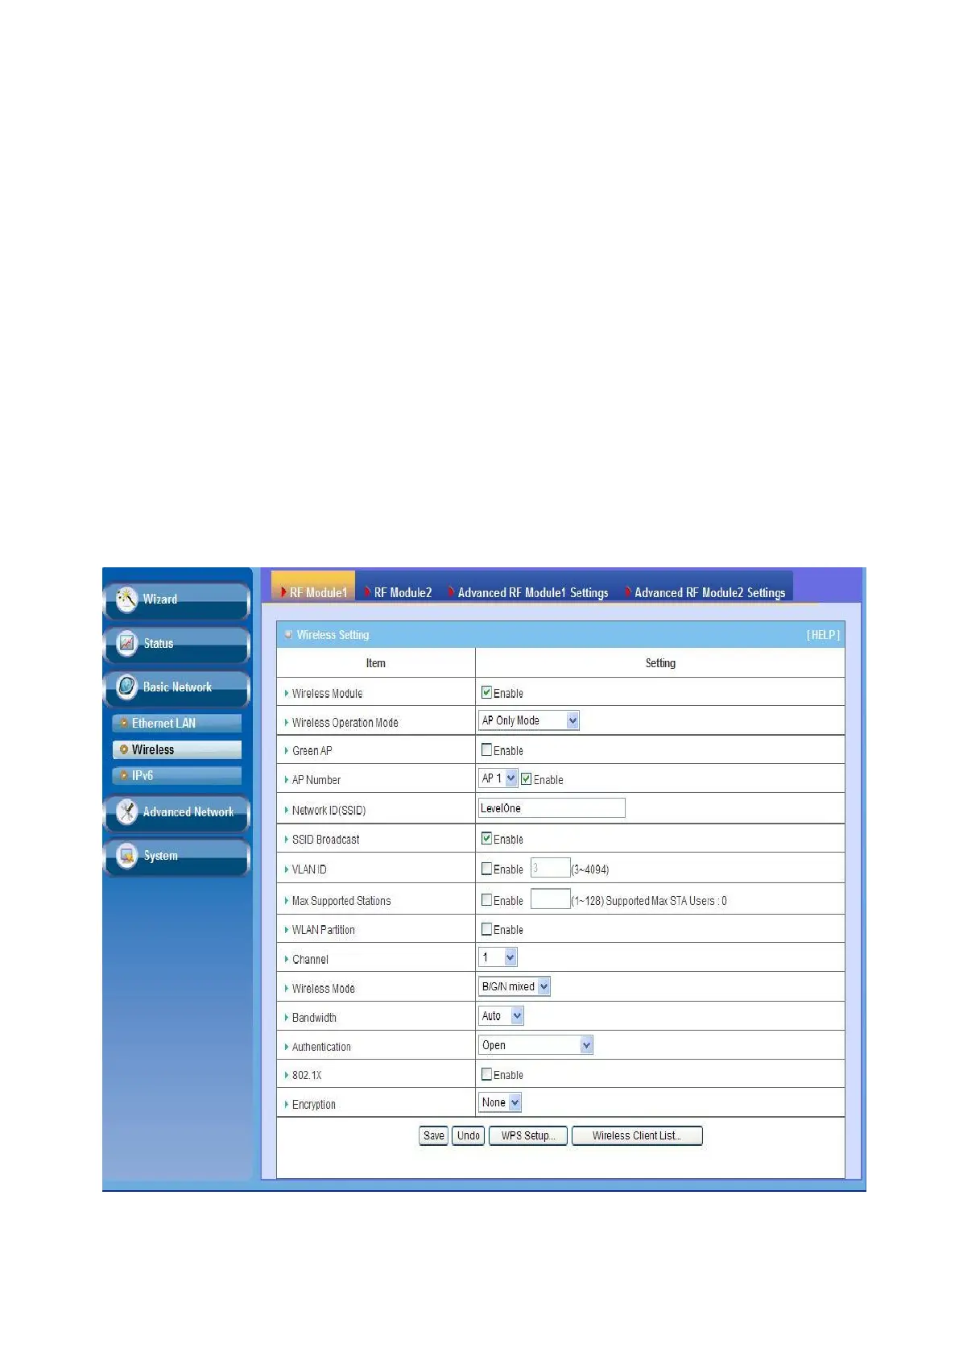Viewport: 959px width, 1357px height.
Task: Enable the Green AP checkbox
Action: tap(486, 749)
